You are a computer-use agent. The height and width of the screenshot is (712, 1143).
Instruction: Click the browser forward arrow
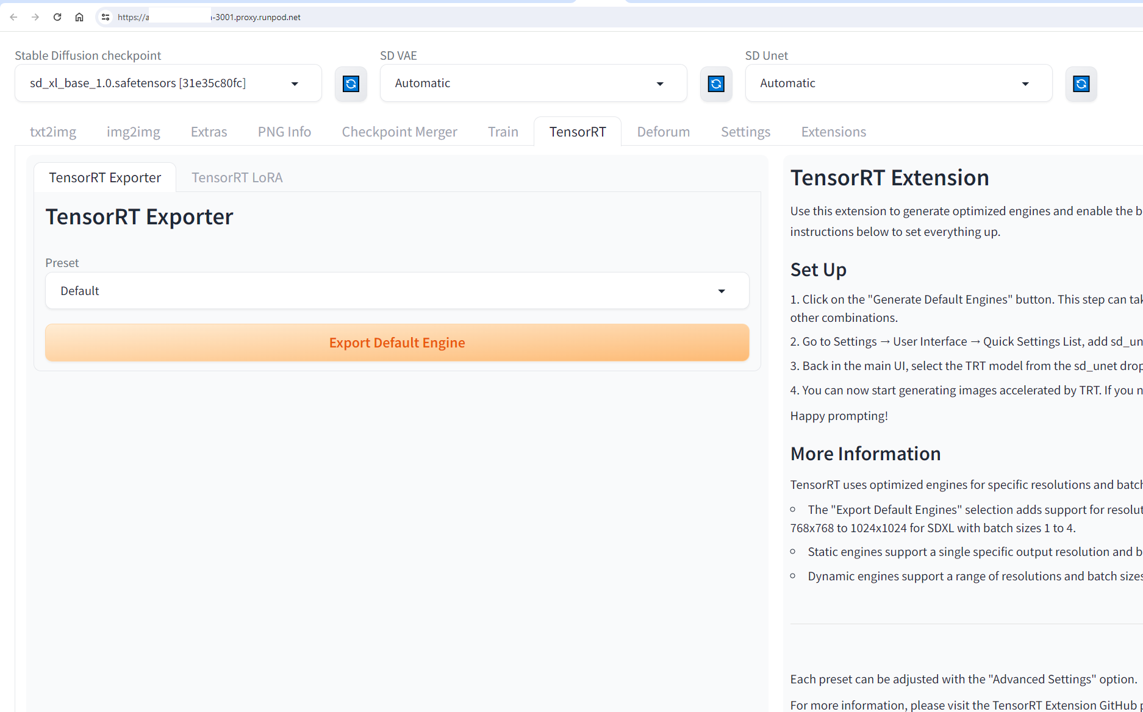[35, 17]
